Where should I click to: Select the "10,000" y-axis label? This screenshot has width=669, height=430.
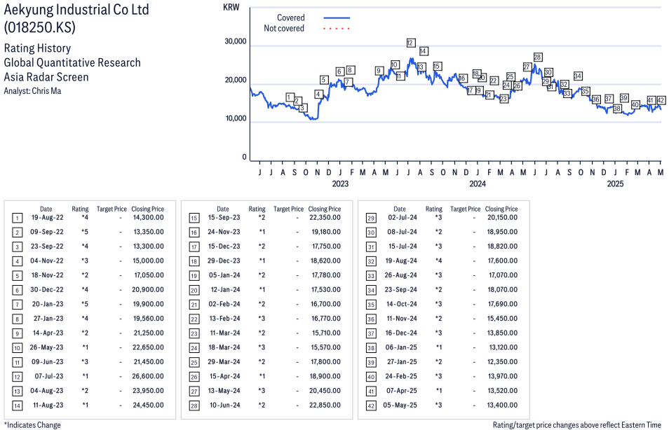pyautogui.click(x=236, y=118)
